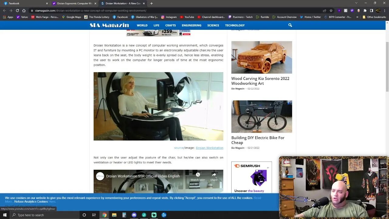The height and width of the screenshot is (219, 389).
Task: Open Calculator from taskbar
Action: pos(124,215)
